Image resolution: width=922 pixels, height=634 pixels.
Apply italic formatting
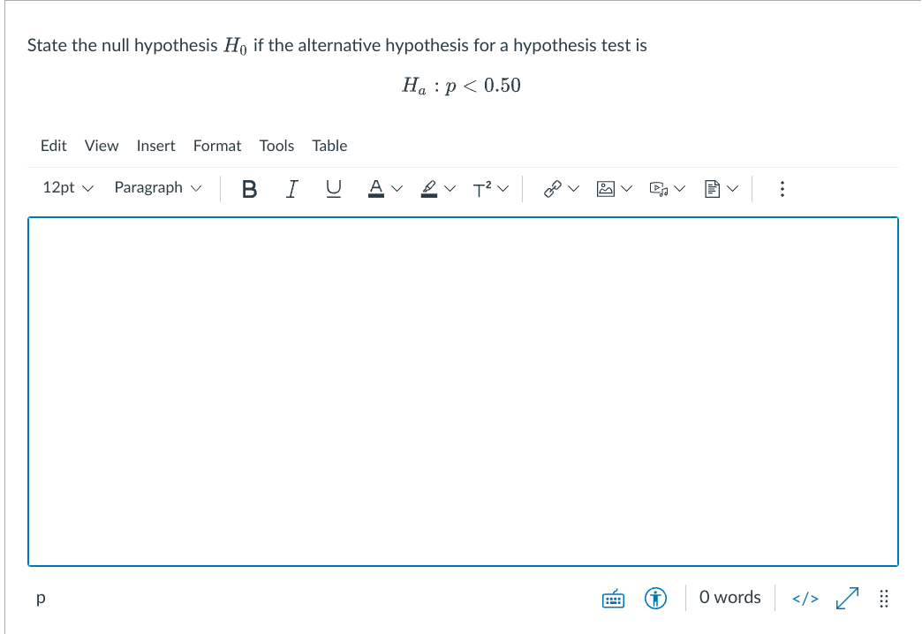click(291, 188)
